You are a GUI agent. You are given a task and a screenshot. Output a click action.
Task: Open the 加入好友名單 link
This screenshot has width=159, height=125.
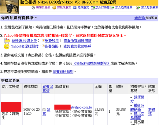(x=150, y=7)
